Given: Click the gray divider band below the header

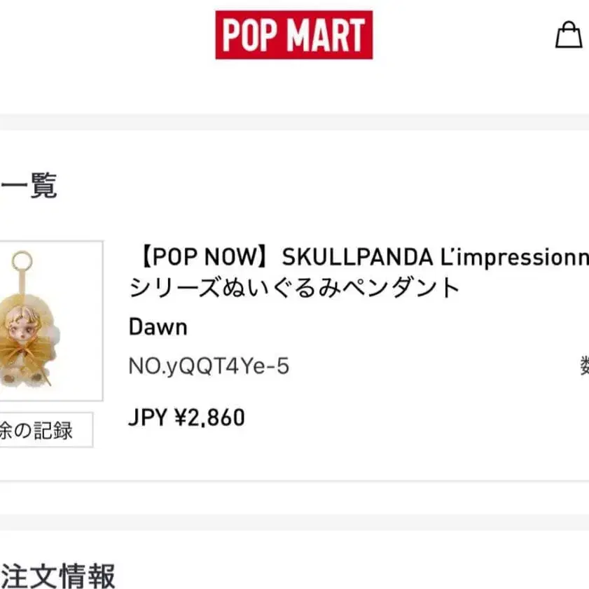Looking at the screenshot, I should coord(294,122).
